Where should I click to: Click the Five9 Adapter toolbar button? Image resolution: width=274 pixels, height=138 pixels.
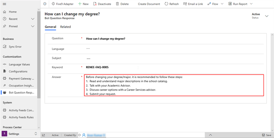62,4
